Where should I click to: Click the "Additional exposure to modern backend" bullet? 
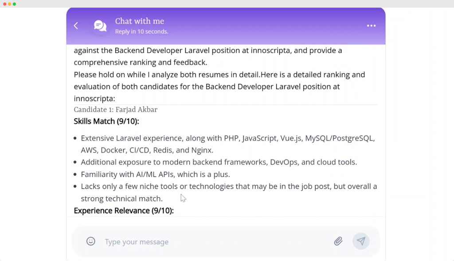click(x=219, y=162)
